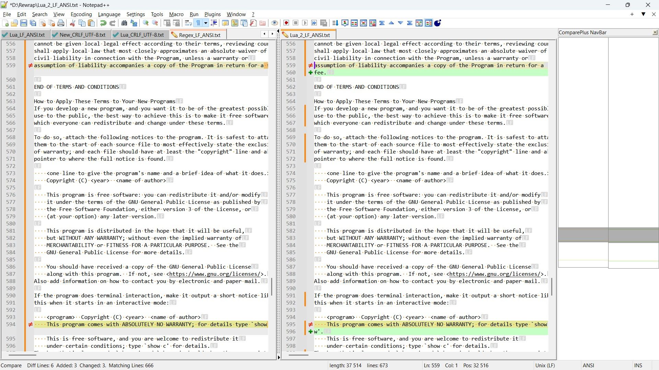Image resolution: width=659 pixels, height=370 pixels.
Task: Zoom in using magnifier plus icon
Action: tap(146, 23)
